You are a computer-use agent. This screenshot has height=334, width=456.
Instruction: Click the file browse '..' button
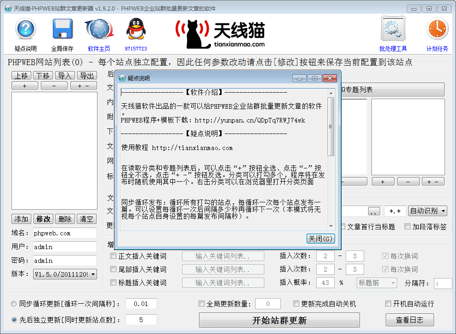(x=374, y=211)
